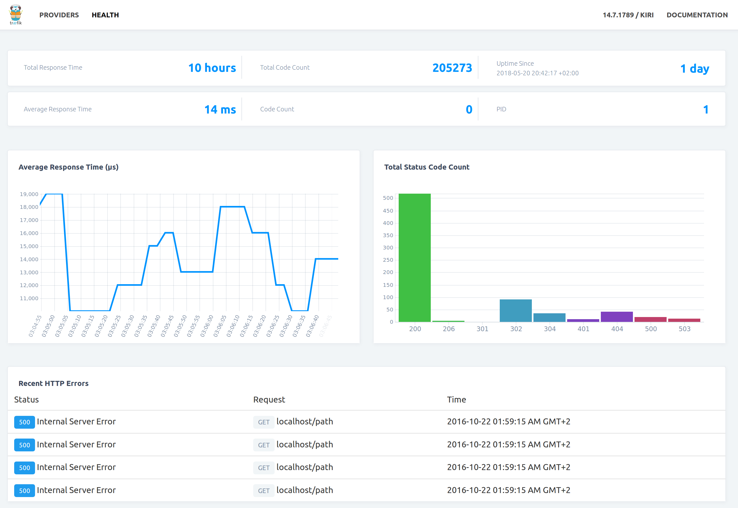The image size is (738, 508).
Task: Open the HEALTH tab
Action: click(x=105, y=15)
